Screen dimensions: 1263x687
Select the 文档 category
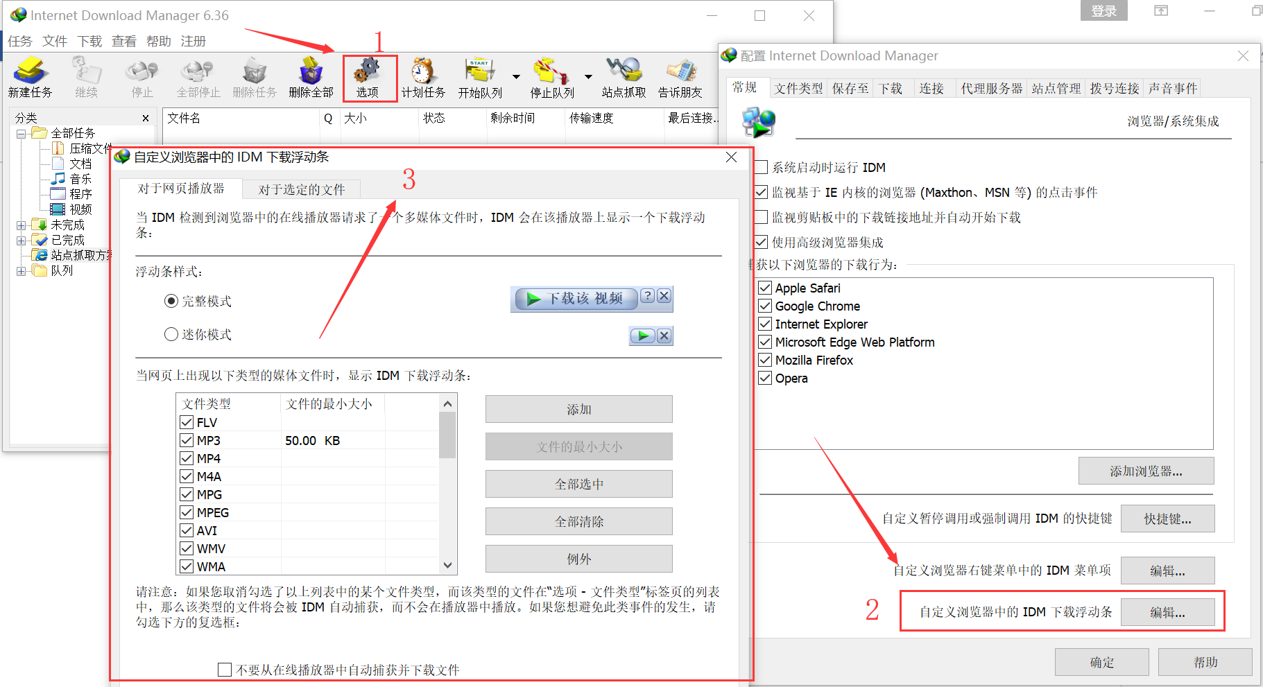tap(72, 164)
